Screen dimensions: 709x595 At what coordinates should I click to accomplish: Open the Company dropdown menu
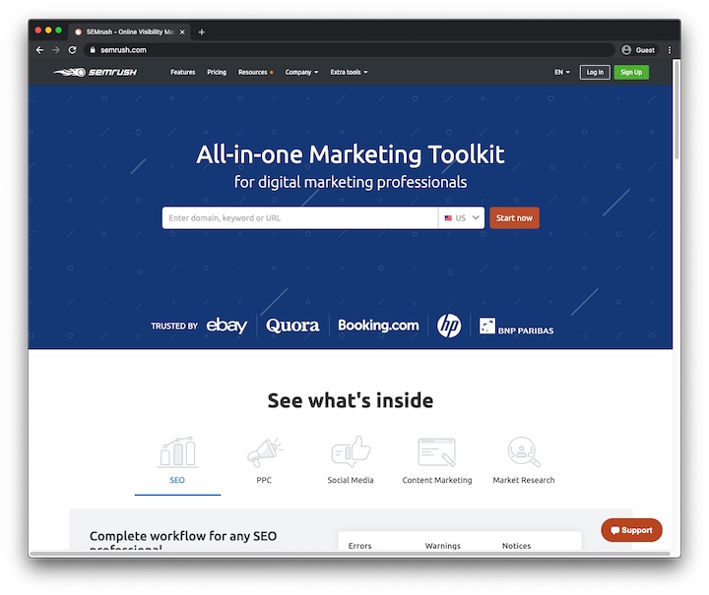(x=301, y=72)
